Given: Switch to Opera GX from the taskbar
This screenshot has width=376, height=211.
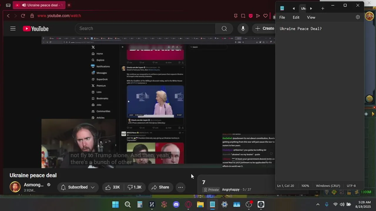Looking at the screenshot, I should [188, 205].
